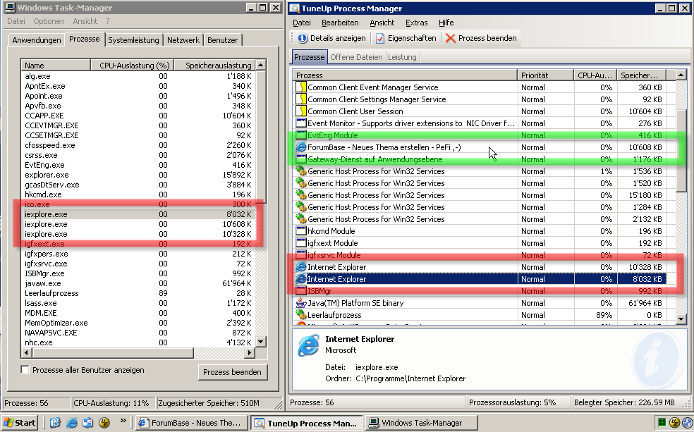Click the yellow Norton icon in system tray
The height and width of the screenshot is (432, 694).
674,423
